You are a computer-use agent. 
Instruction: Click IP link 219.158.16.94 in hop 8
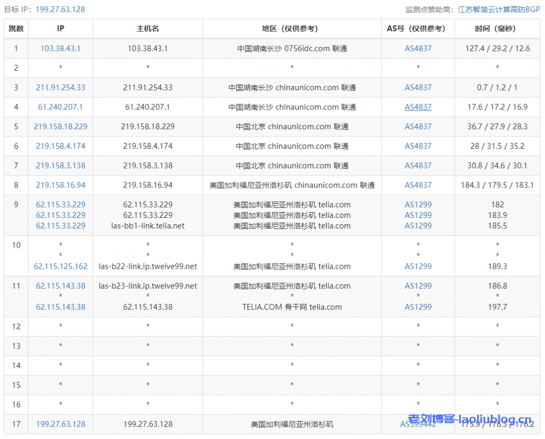click(x=61, y=185)
